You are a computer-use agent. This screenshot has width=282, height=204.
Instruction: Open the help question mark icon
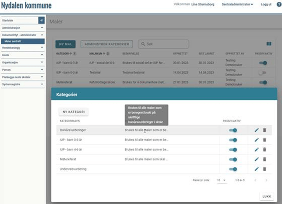[x=279, y=5]
